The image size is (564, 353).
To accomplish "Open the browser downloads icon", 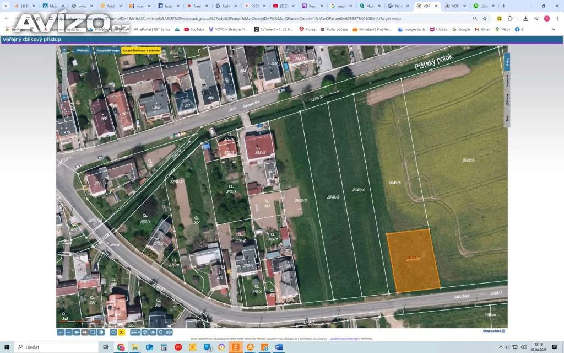I will [x=525, y=18].
